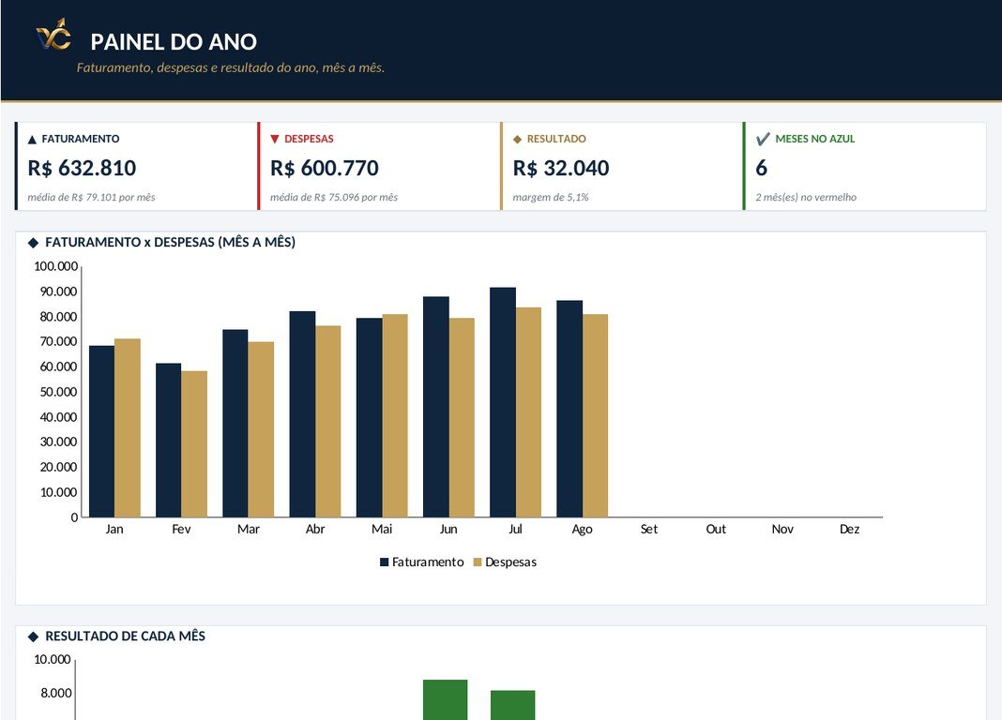Click the Mai Despesas gold bar
This screenshot has height=720, width=1002.
(395, 415)
